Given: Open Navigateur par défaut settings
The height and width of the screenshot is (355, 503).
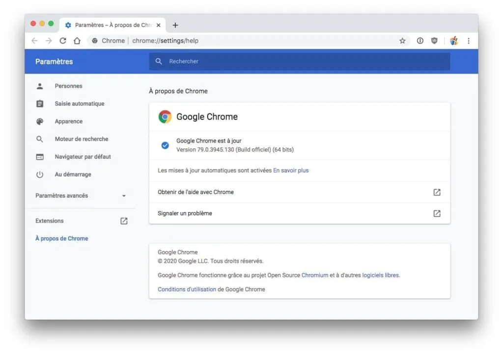Looking at the screenshot, I should tap(83, 156).
